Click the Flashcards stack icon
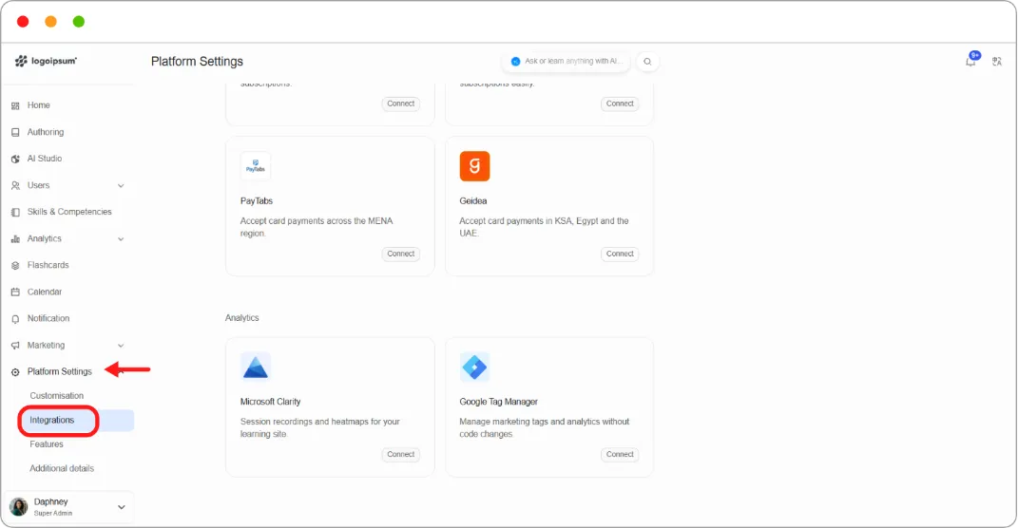The image size is (1018, 528). coord(15,265)
